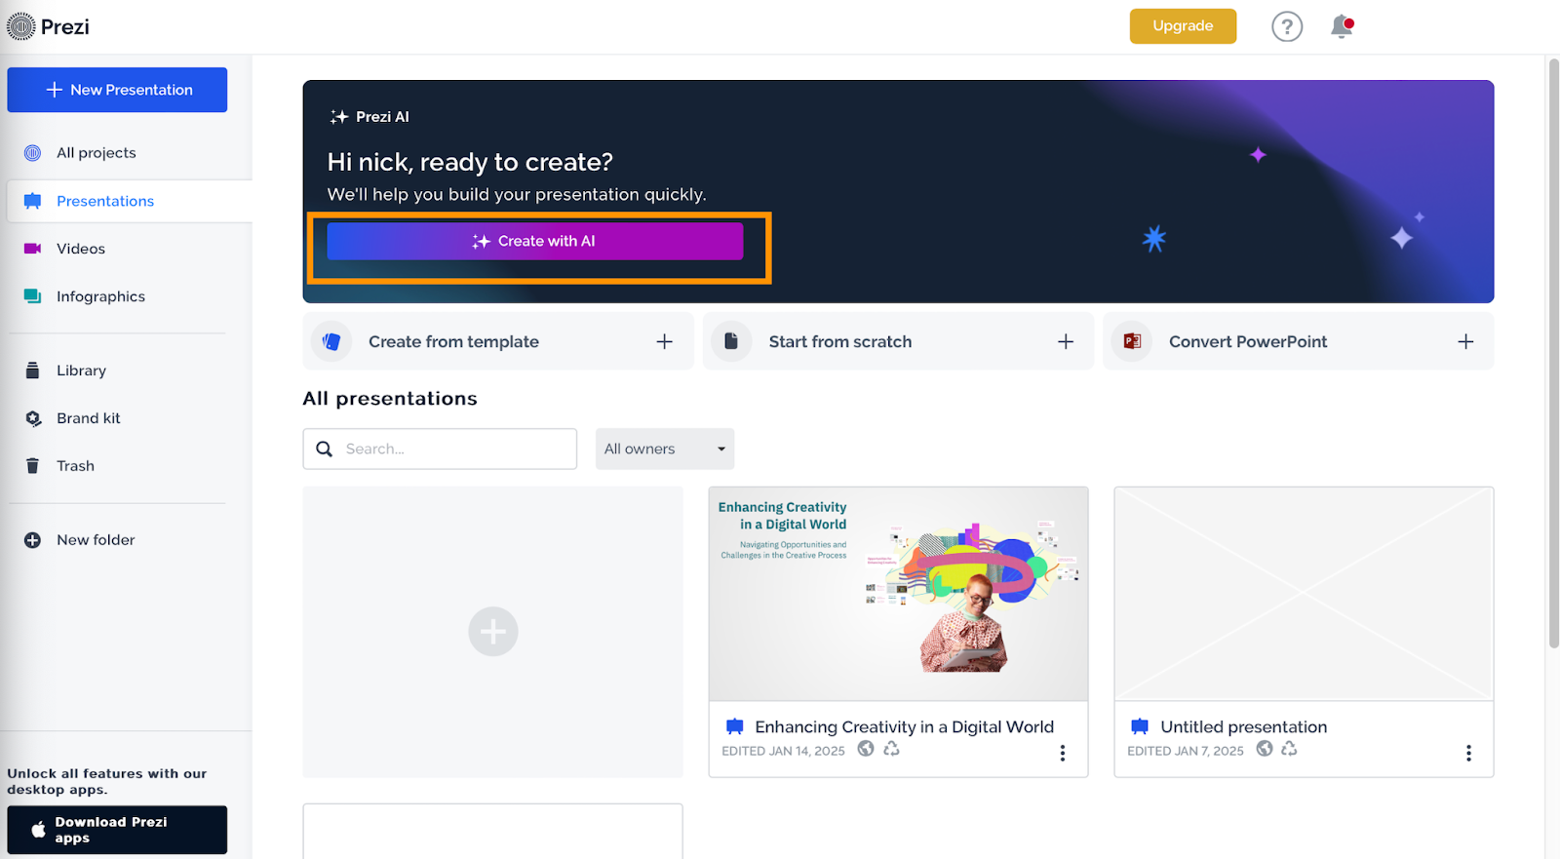Click the Upgrade button

coord(1183,26)
